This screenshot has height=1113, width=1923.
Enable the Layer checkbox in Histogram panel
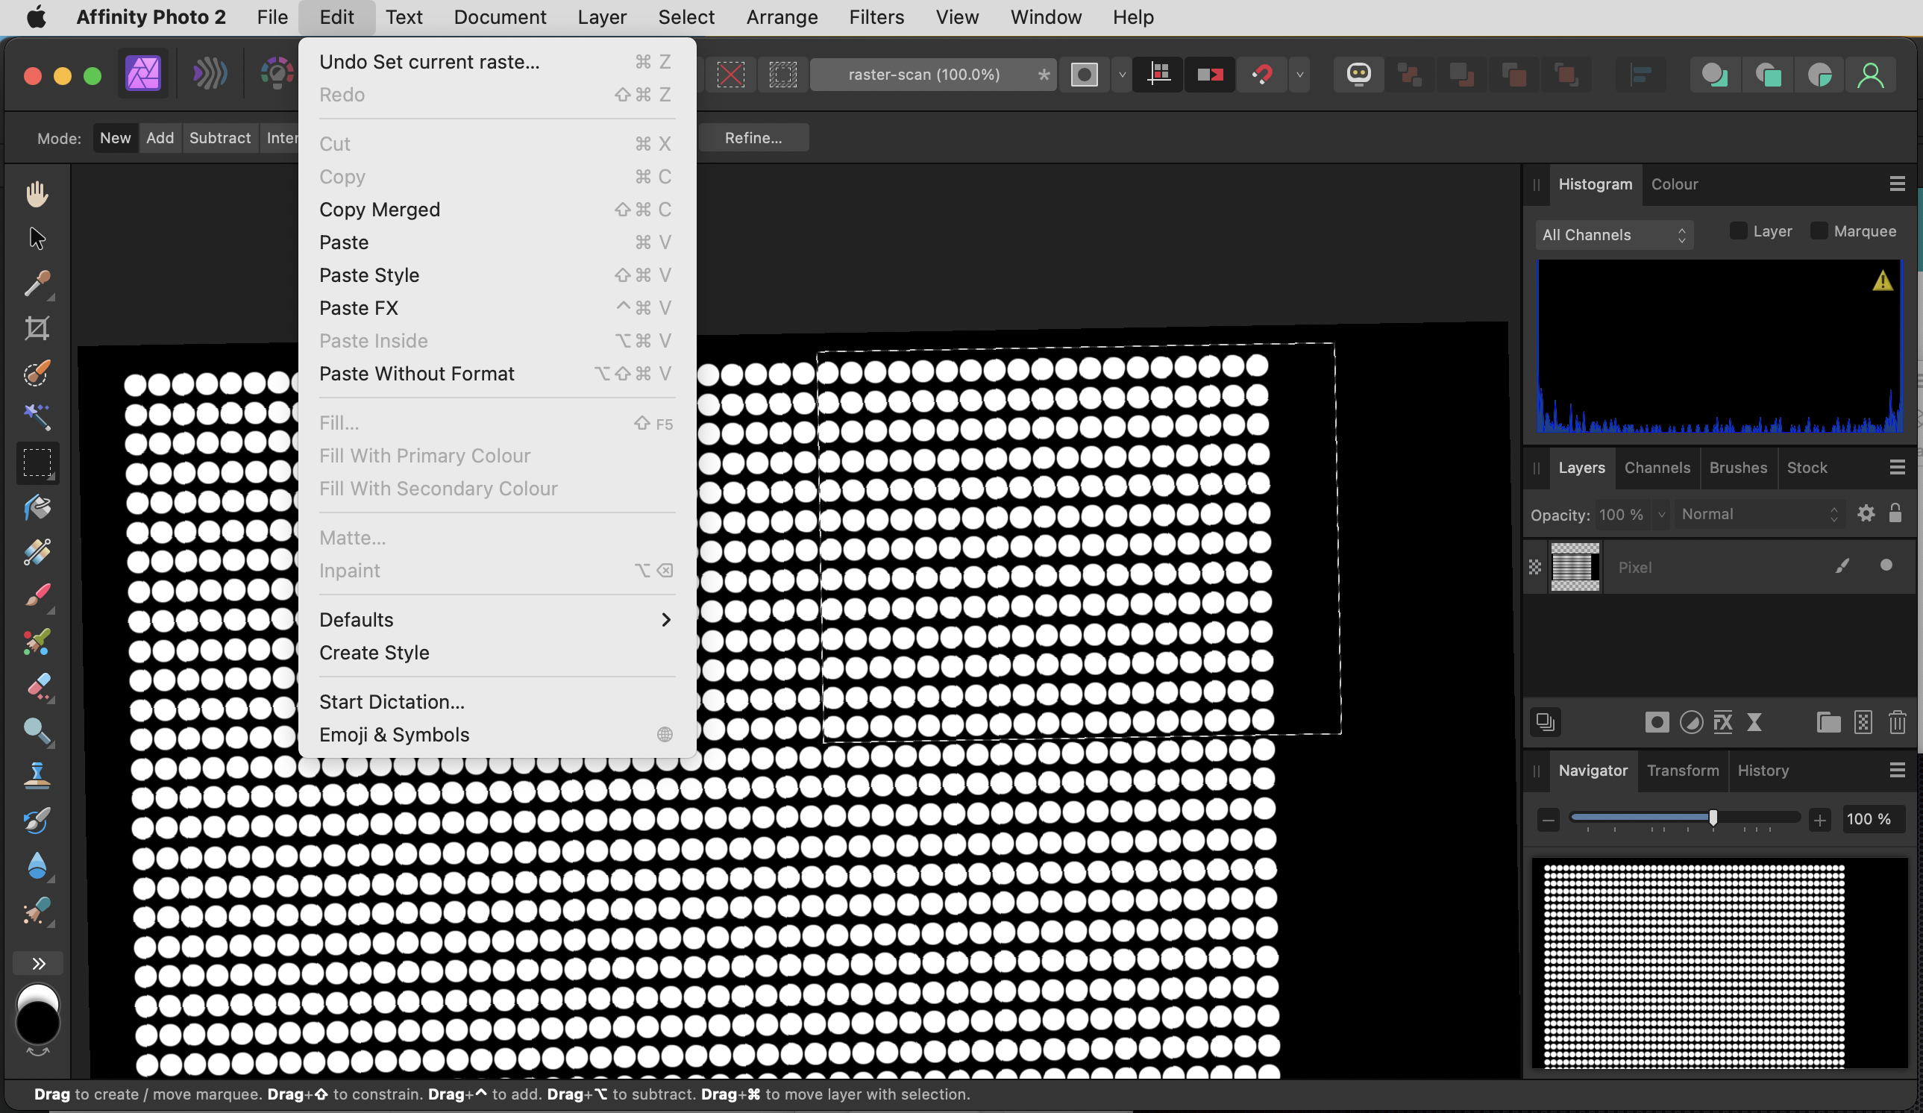click(x=1740, y=231)
